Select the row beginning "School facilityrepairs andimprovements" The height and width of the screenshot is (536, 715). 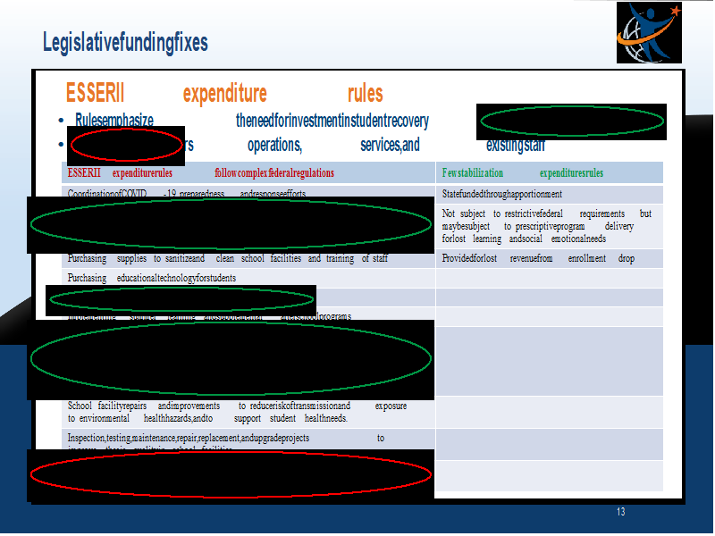pos(248,412)
